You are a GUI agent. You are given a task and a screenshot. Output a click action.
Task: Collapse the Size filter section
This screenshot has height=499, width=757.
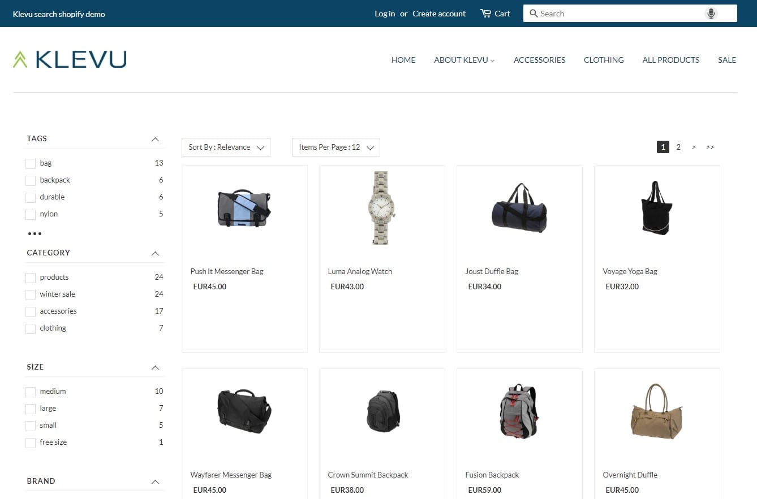click(155, 367)
